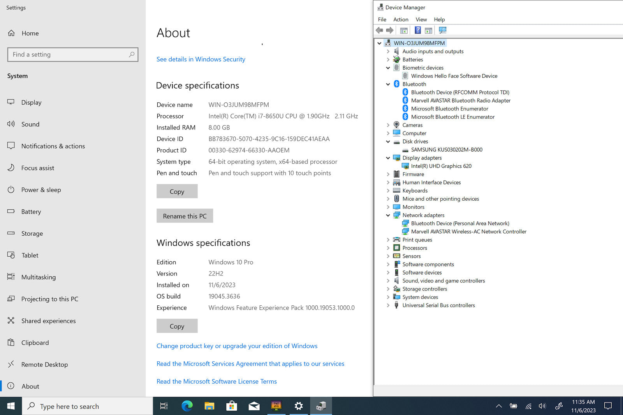Collapse the WIN-O3JUM98MFPM root node
This screenshot has width=623, height=415.
[379, 43]
